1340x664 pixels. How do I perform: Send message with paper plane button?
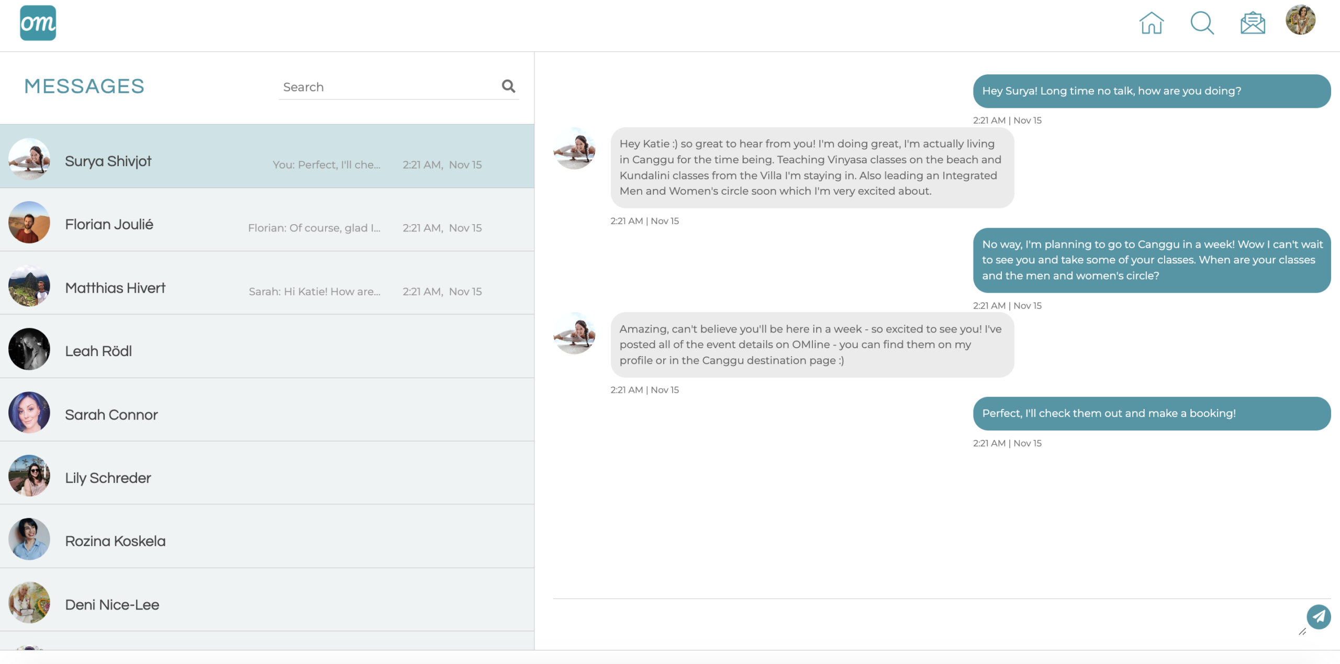(1318, 616)
